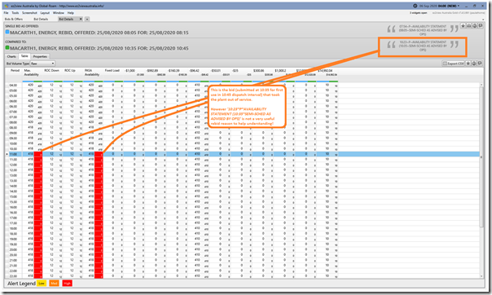Screen dimensions: 492x295
Task: Click the star icon beside Export CSV
Action: [468, 64]
